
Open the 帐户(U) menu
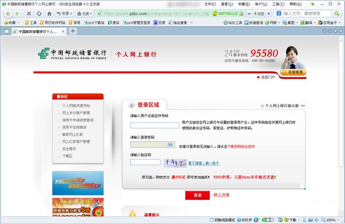261,4
